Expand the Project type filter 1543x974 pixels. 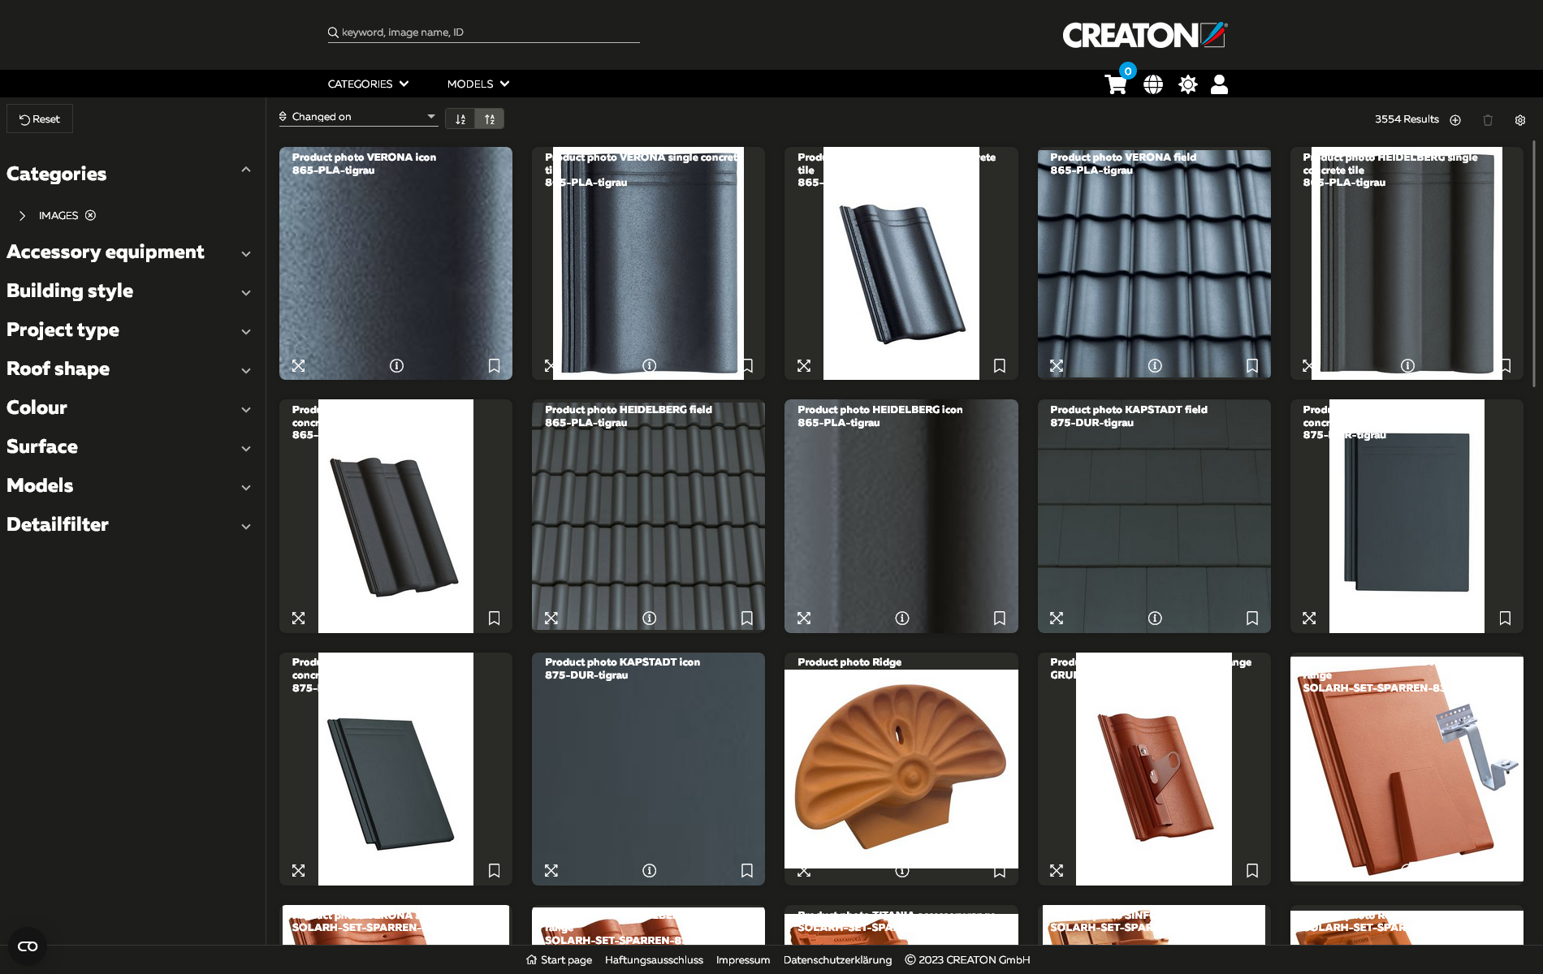click(x=245, y=332)
